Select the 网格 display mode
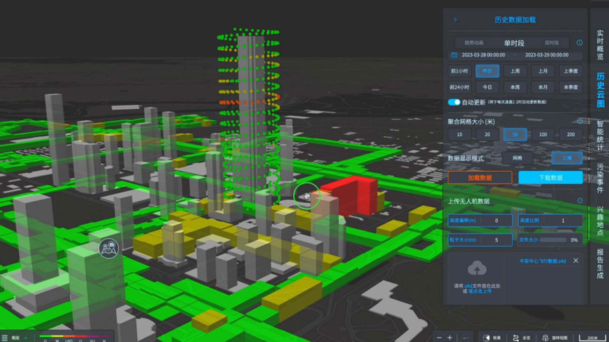The height and width of the screenshot is (342, 609). tap(517, 158)
